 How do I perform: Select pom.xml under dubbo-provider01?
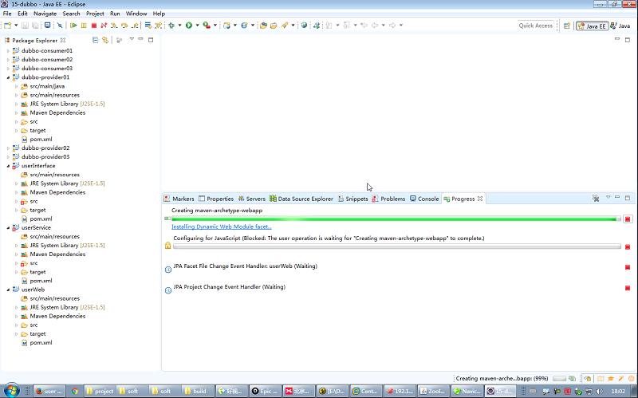coord(41,139)
